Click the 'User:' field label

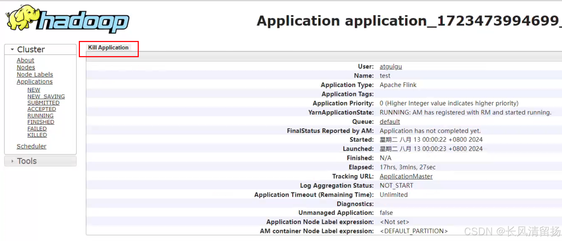(x=366, y=67)
